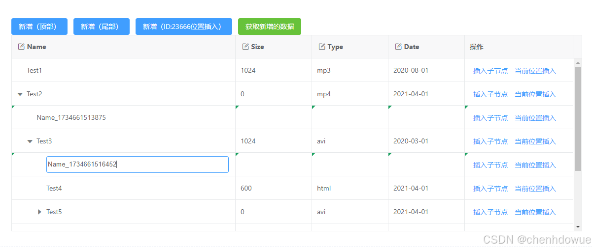The image size is (593, 249).
Task: Click the edit icon beside Size header
Action: coord(245,47)
